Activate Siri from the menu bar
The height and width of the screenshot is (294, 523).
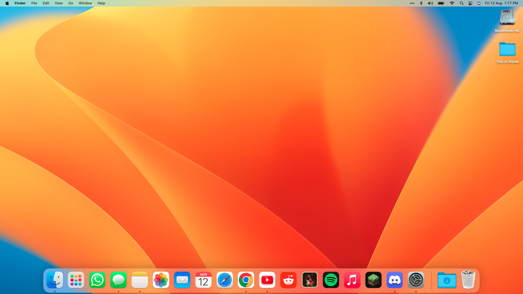[479, 3]
